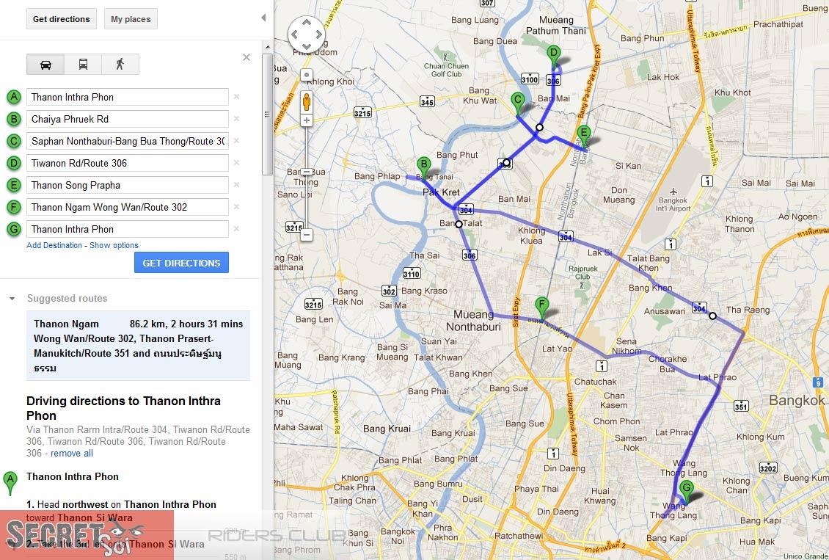The image size is (829, 560).
Task: Remove destination F with its small x
Action: pos(236,206)
